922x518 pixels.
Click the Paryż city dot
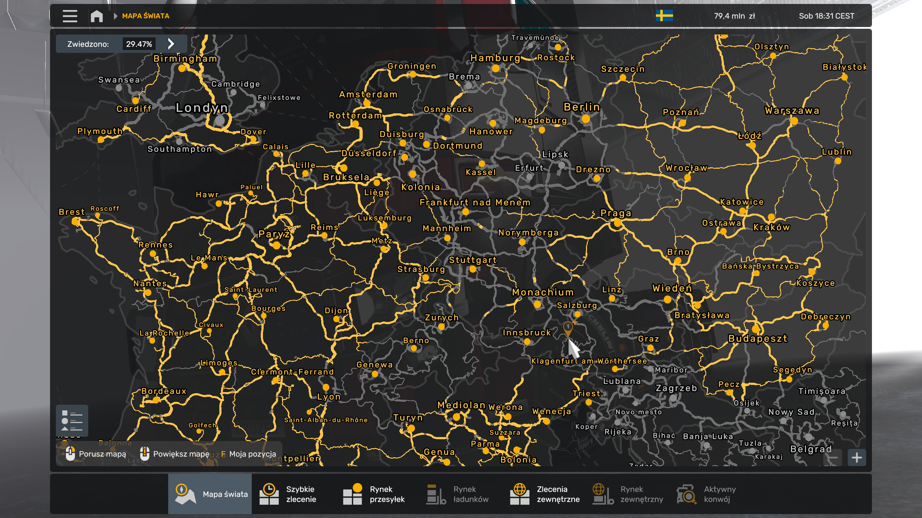pos(276,246)
